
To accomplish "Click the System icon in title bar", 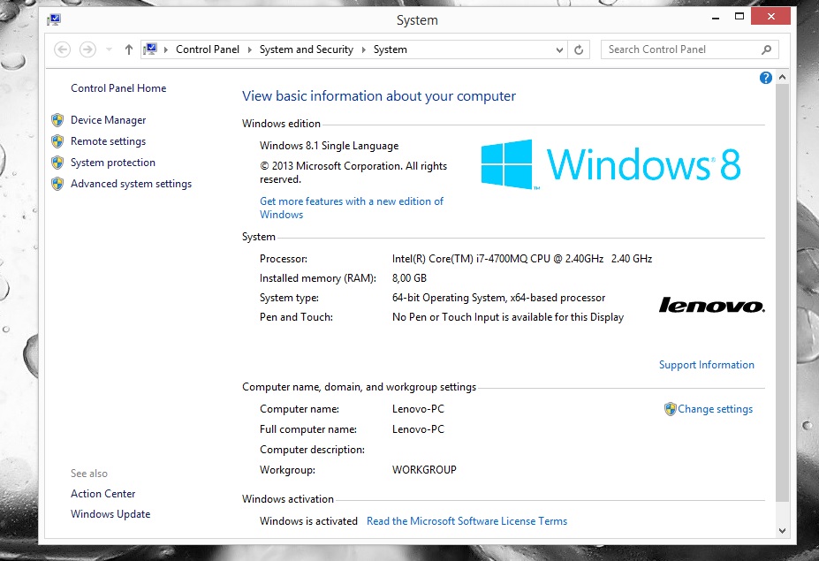I will tap(54, 19).
